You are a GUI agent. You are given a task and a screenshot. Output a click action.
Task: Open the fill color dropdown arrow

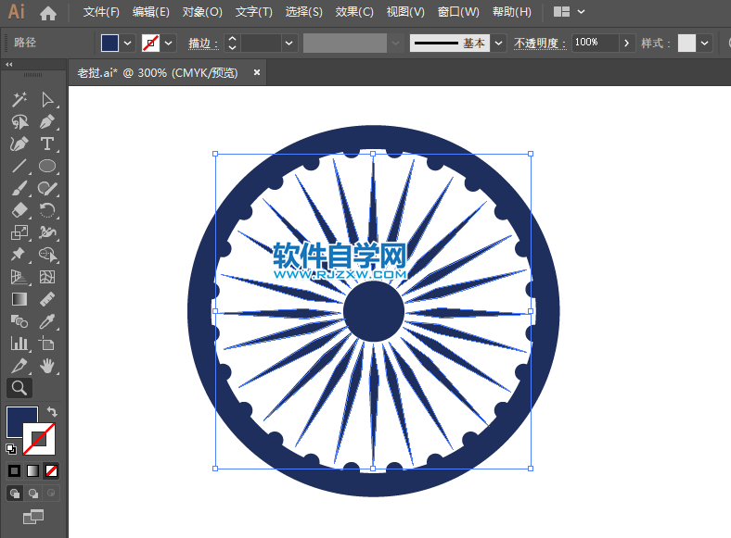pos(128,43)
